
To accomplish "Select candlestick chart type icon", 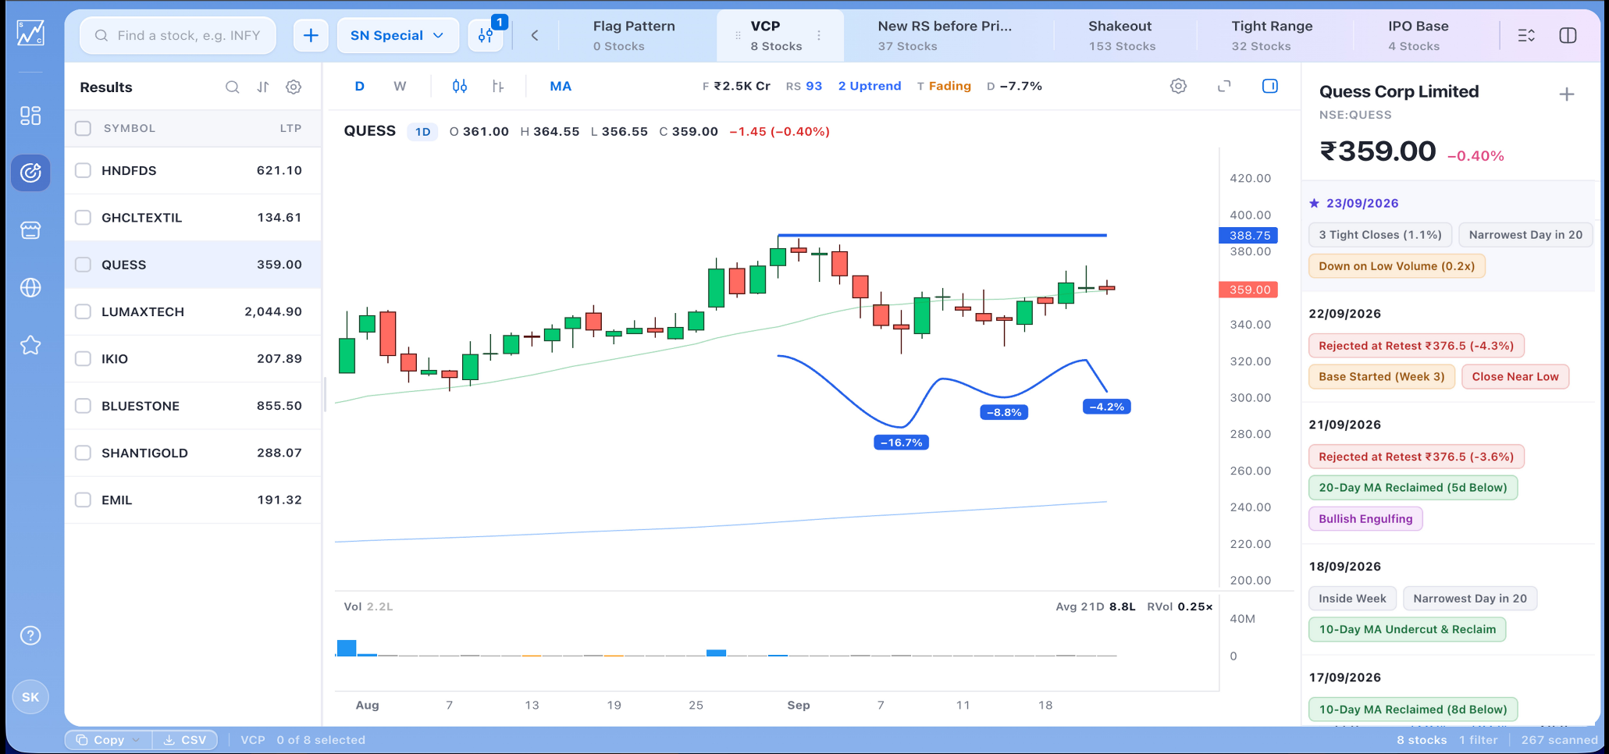I will 460,86.
